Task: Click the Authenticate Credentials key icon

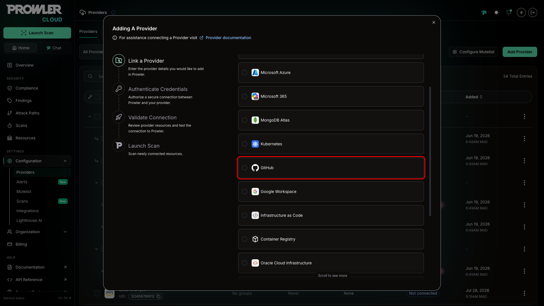Action: 119,89
